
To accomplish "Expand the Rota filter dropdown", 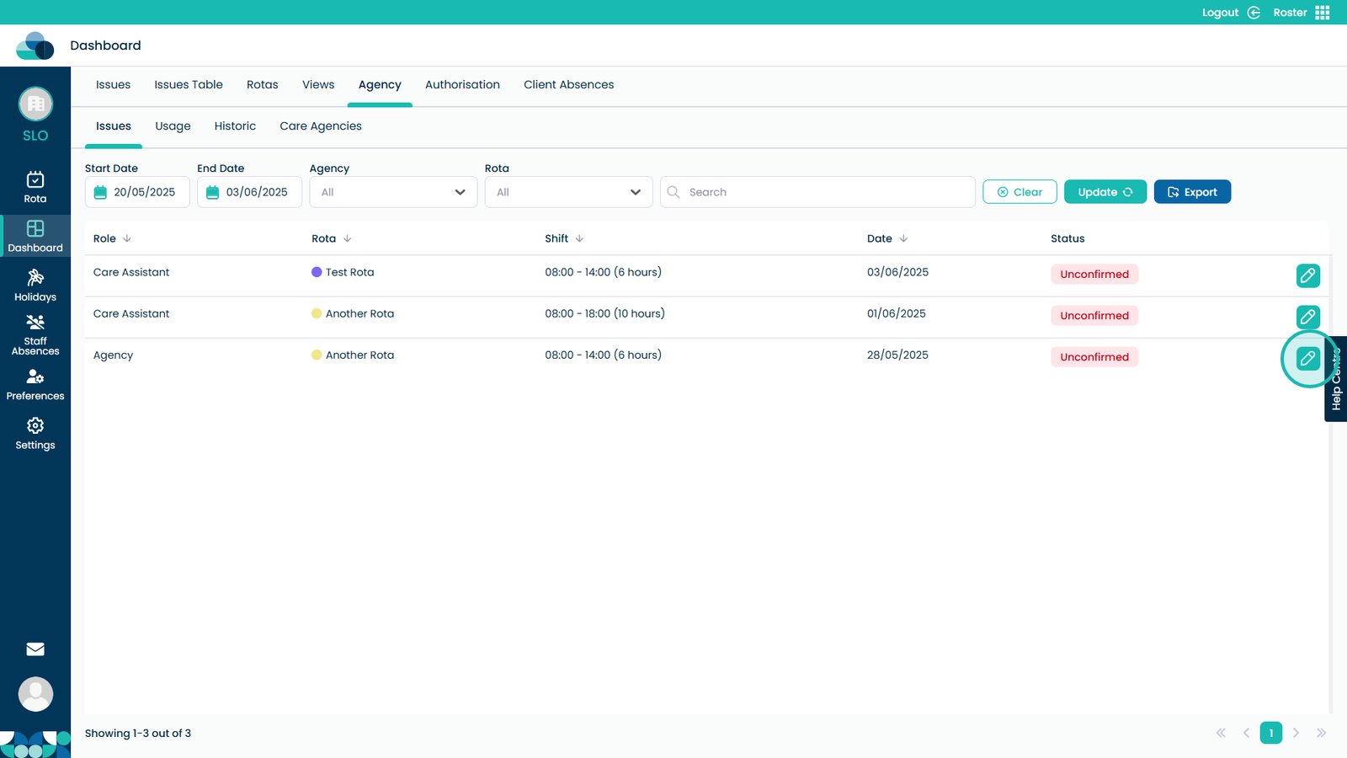I will (568, 192).
